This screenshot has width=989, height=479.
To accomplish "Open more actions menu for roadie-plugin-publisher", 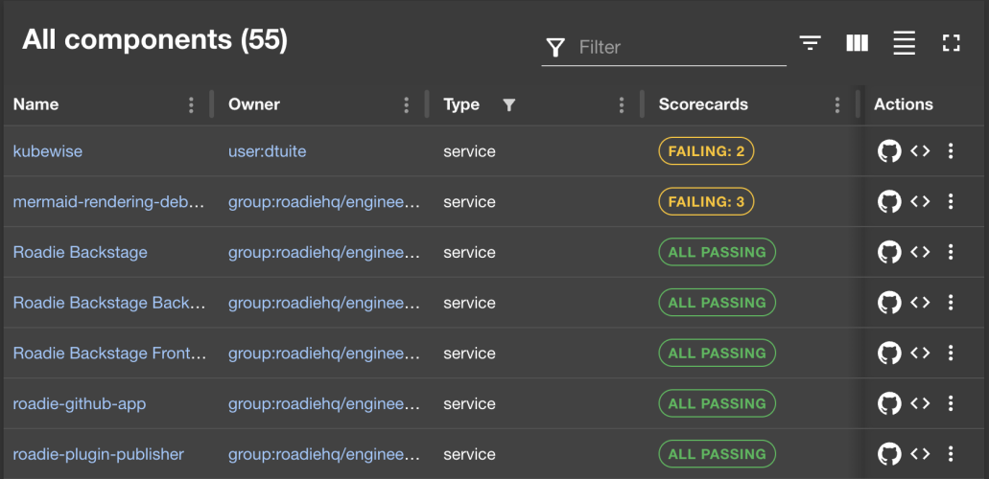I will [x=951, y=453].
